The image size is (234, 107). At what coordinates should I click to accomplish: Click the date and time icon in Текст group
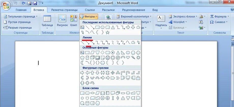pyautogui.click(x=201, y=22)
